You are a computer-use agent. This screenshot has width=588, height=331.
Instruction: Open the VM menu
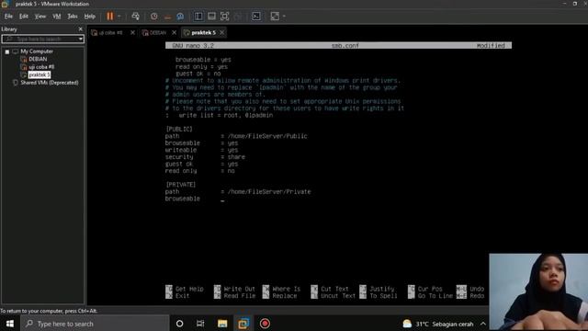(x=57, y=17)
